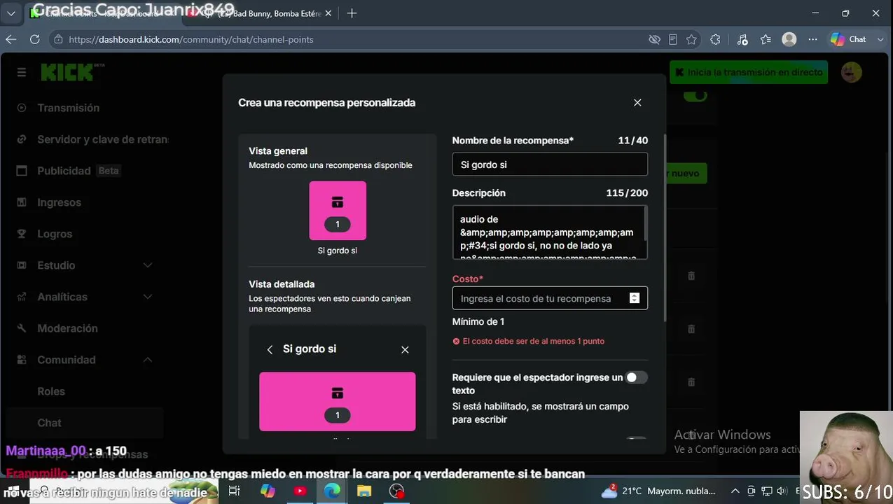
Task: Click the Logros trophy icon
Action: point(22,234)
